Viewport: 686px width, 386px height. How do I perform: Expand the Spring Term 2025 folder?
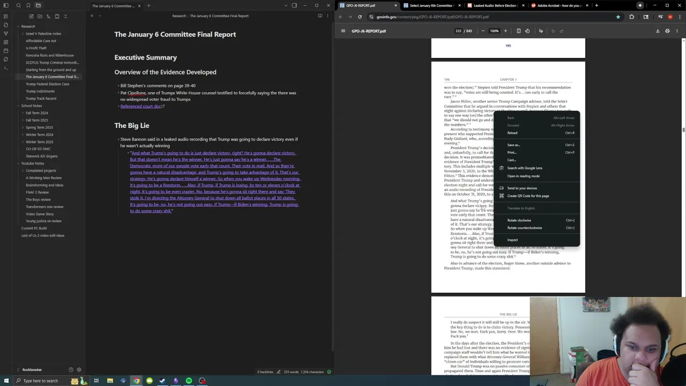pos(23,128)
